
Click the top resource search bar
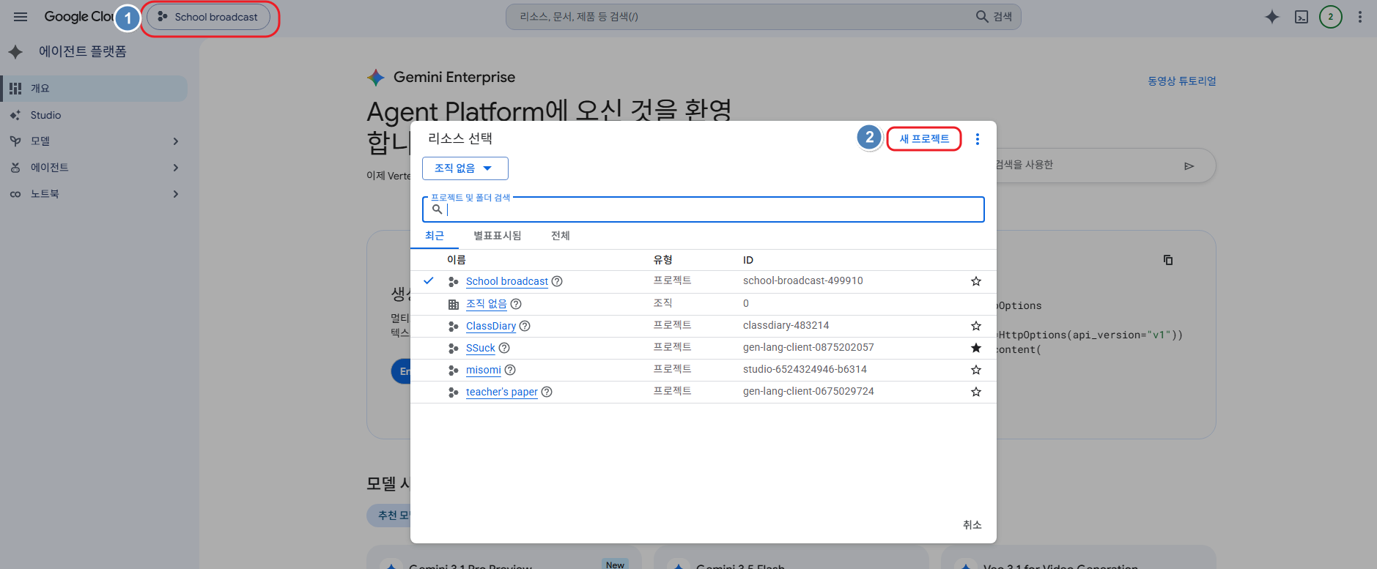(x=763, y=17)
